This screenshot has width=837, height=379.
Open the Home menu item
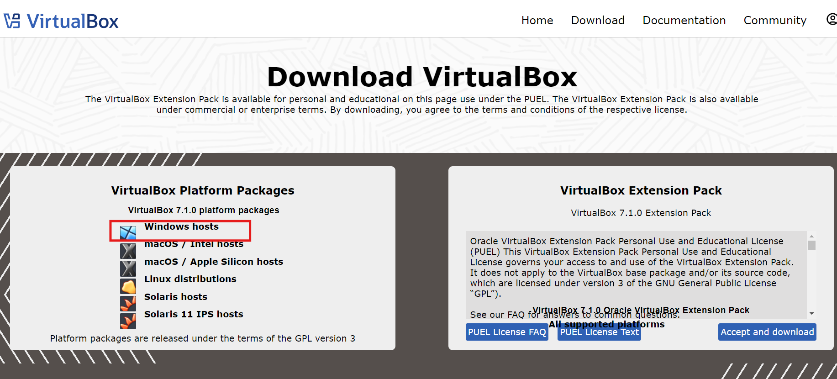click(x=537, y=21)
